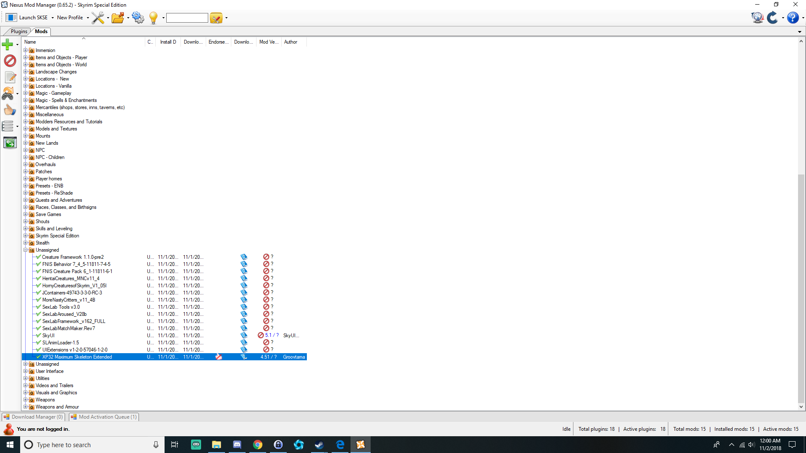Click the vertical scrollbar of mod list
The width and height of the screenshot is (806, 453).
pos(801,288)
